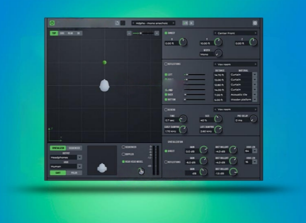The image size is (306, 223).
Task: Toggle the Doppler checkbox
Action: click(x=123, y=154)
